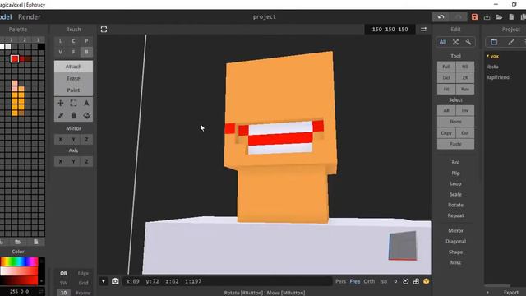Select the letter A brush icon
Image resolution: width=526 pixels, height=296 pixels.
[x=86, y=103]
